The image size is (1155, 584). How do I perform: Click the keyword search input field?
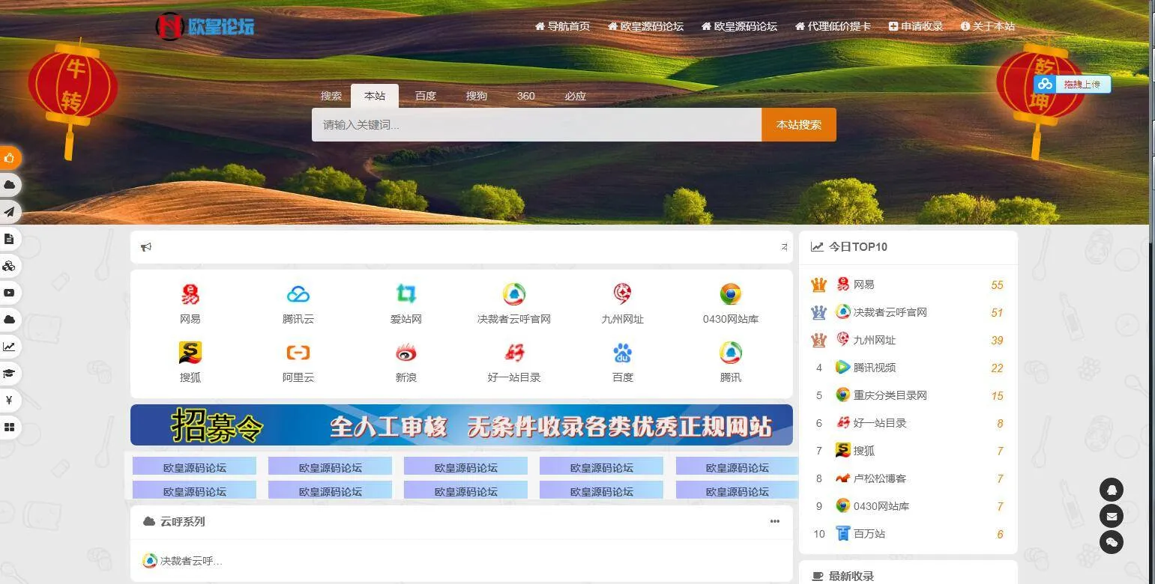click(x=537, y=125)
